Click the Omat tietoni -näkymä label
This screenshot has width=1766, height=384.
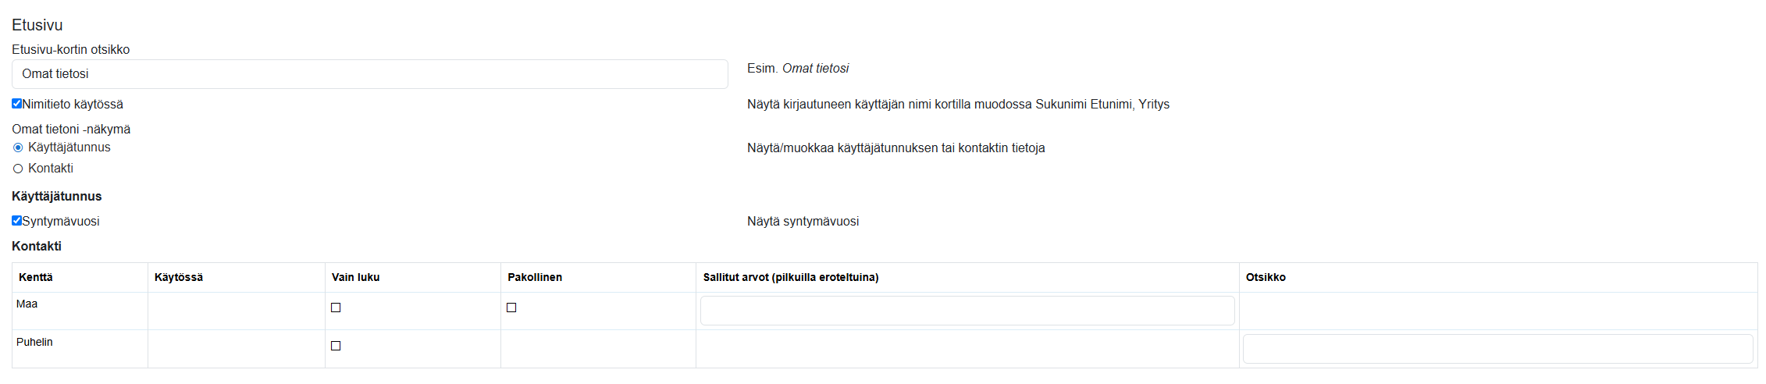tap(71, 129)
